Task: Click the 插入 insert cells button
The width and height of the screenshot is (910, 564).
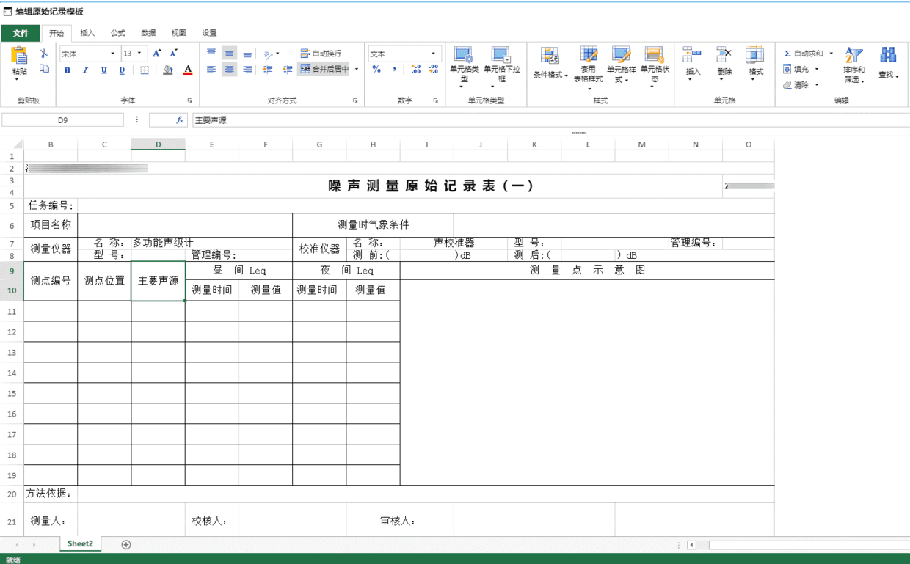Action: tap(692, 64)
